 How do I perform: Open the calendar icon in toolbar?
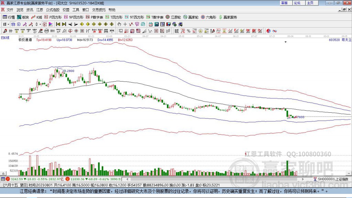point(151,24)
